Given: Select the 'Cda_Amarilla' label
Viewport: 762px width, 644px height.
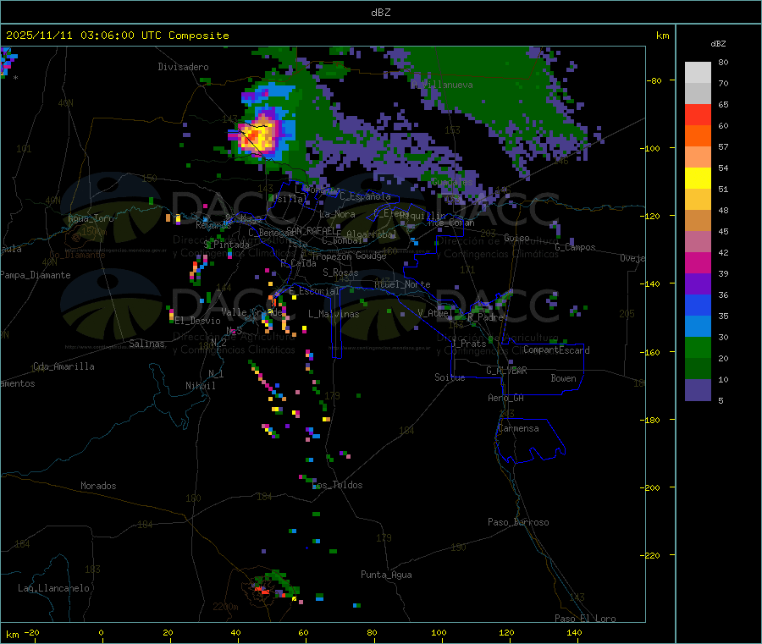Looking at the screenshot, I should click(x=63, y=366).
